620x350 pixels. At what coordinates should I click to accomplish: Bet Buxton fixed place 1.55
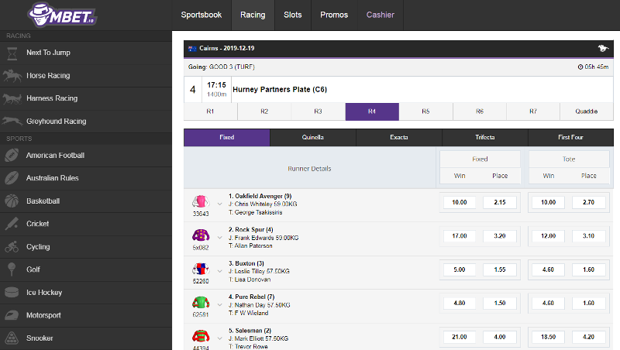point(500,269)
